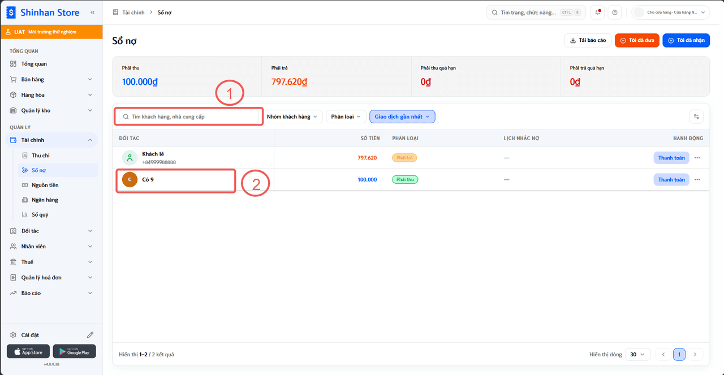Open the Tổng quan dashboard menu
Screen dimensions: 724x375
(51, 64)
